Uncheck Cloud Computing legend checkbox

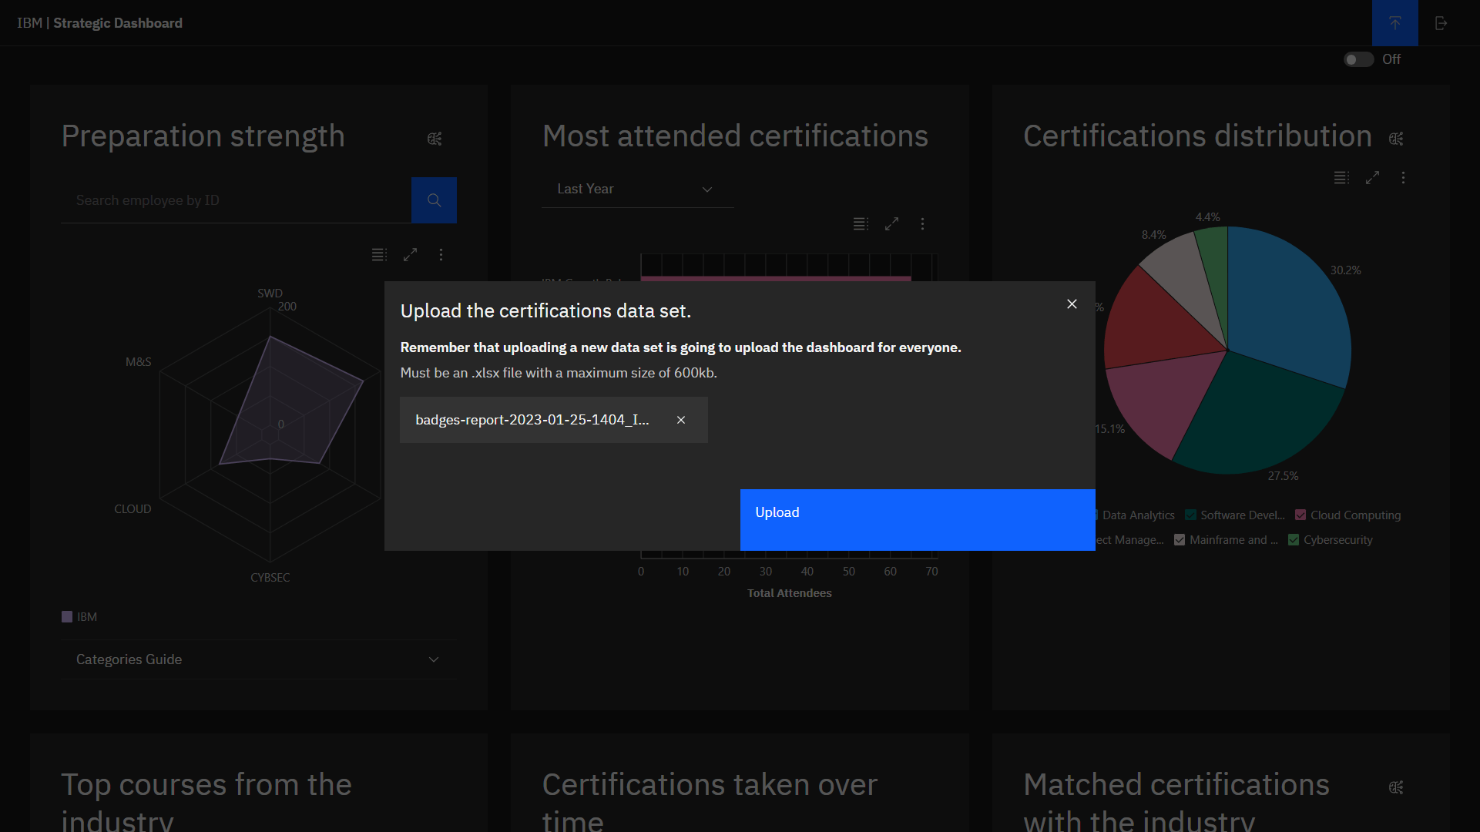point(1300,515)
